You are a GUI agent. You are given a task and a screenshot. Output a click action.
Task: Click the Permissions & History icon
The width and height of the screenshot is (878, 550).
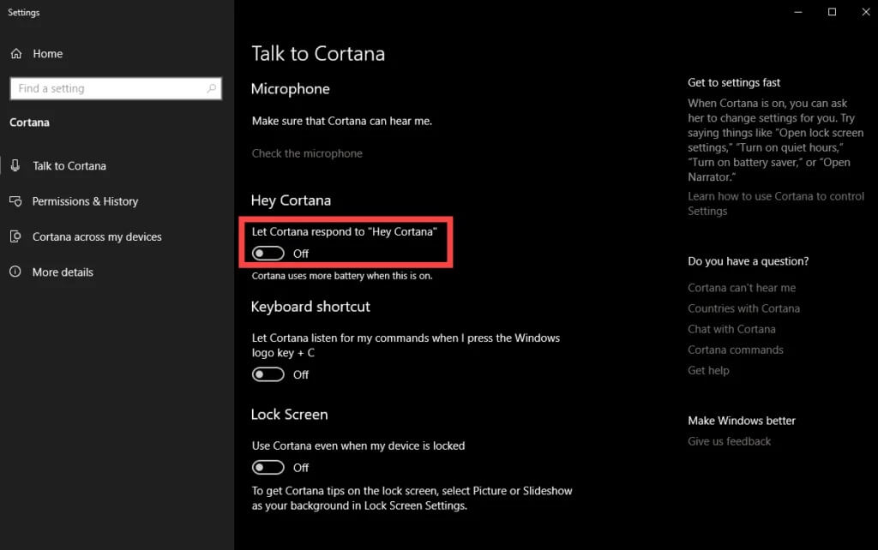click(15, 200)
